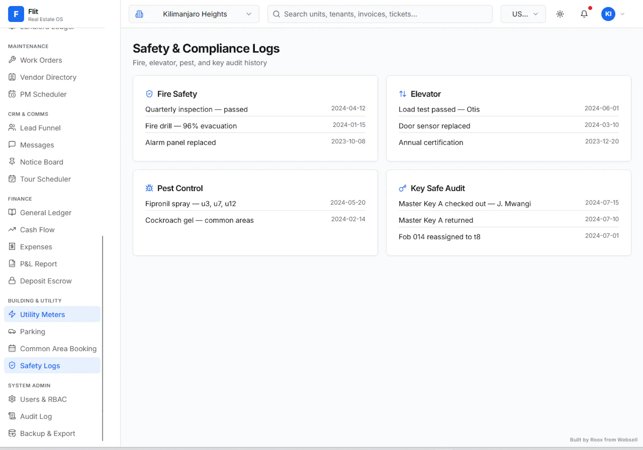This screenshot has height=450, width=643.
Task: Open Deposit Escrow page
Action: pyautogui.click(x=52, y=281)
